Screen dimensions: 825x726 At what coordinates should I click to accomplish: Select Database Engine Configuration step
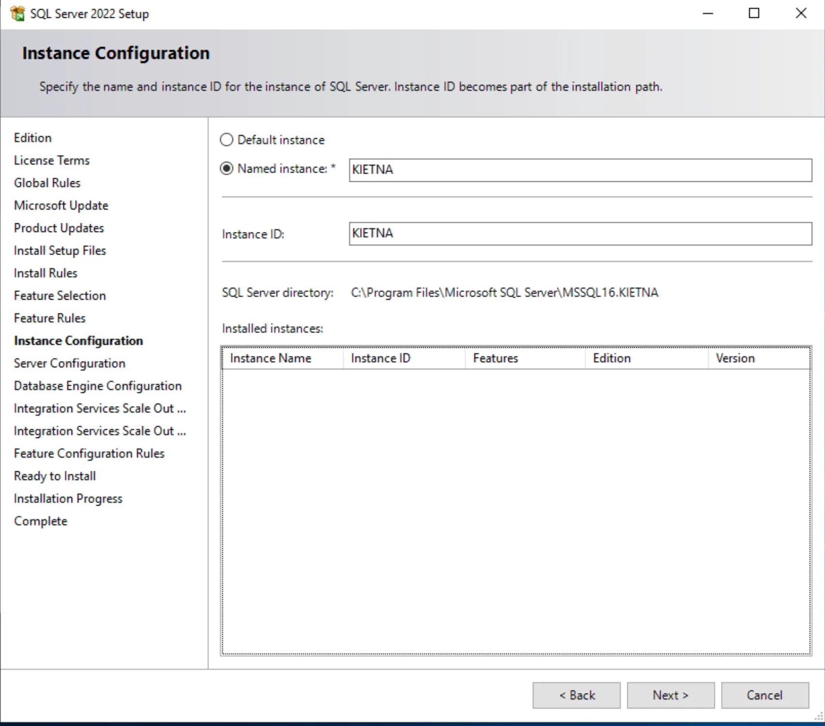pyautogui.click(x=98, y=386)
